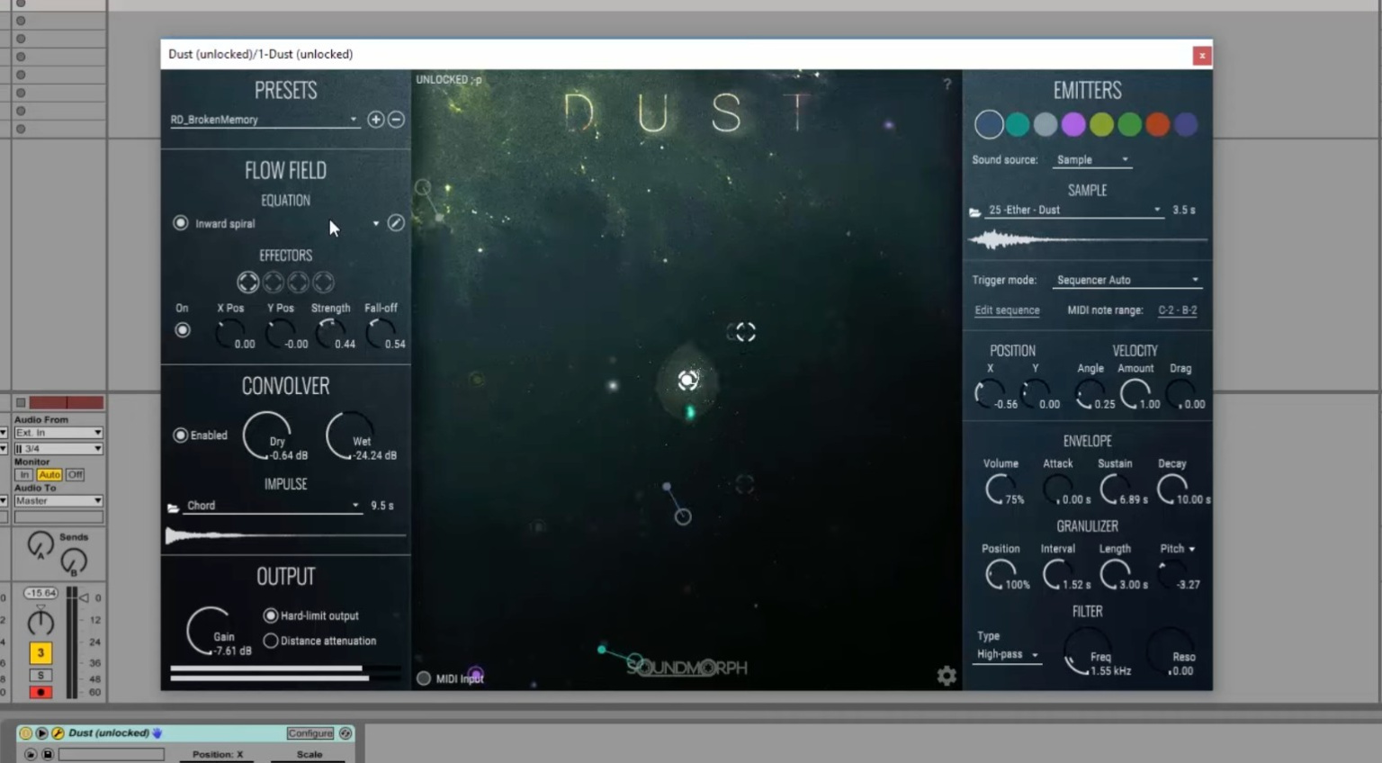Select the first effector icon
This screenshot has height=763, width=1382.
pyautogui.click(x=247, y=283)
